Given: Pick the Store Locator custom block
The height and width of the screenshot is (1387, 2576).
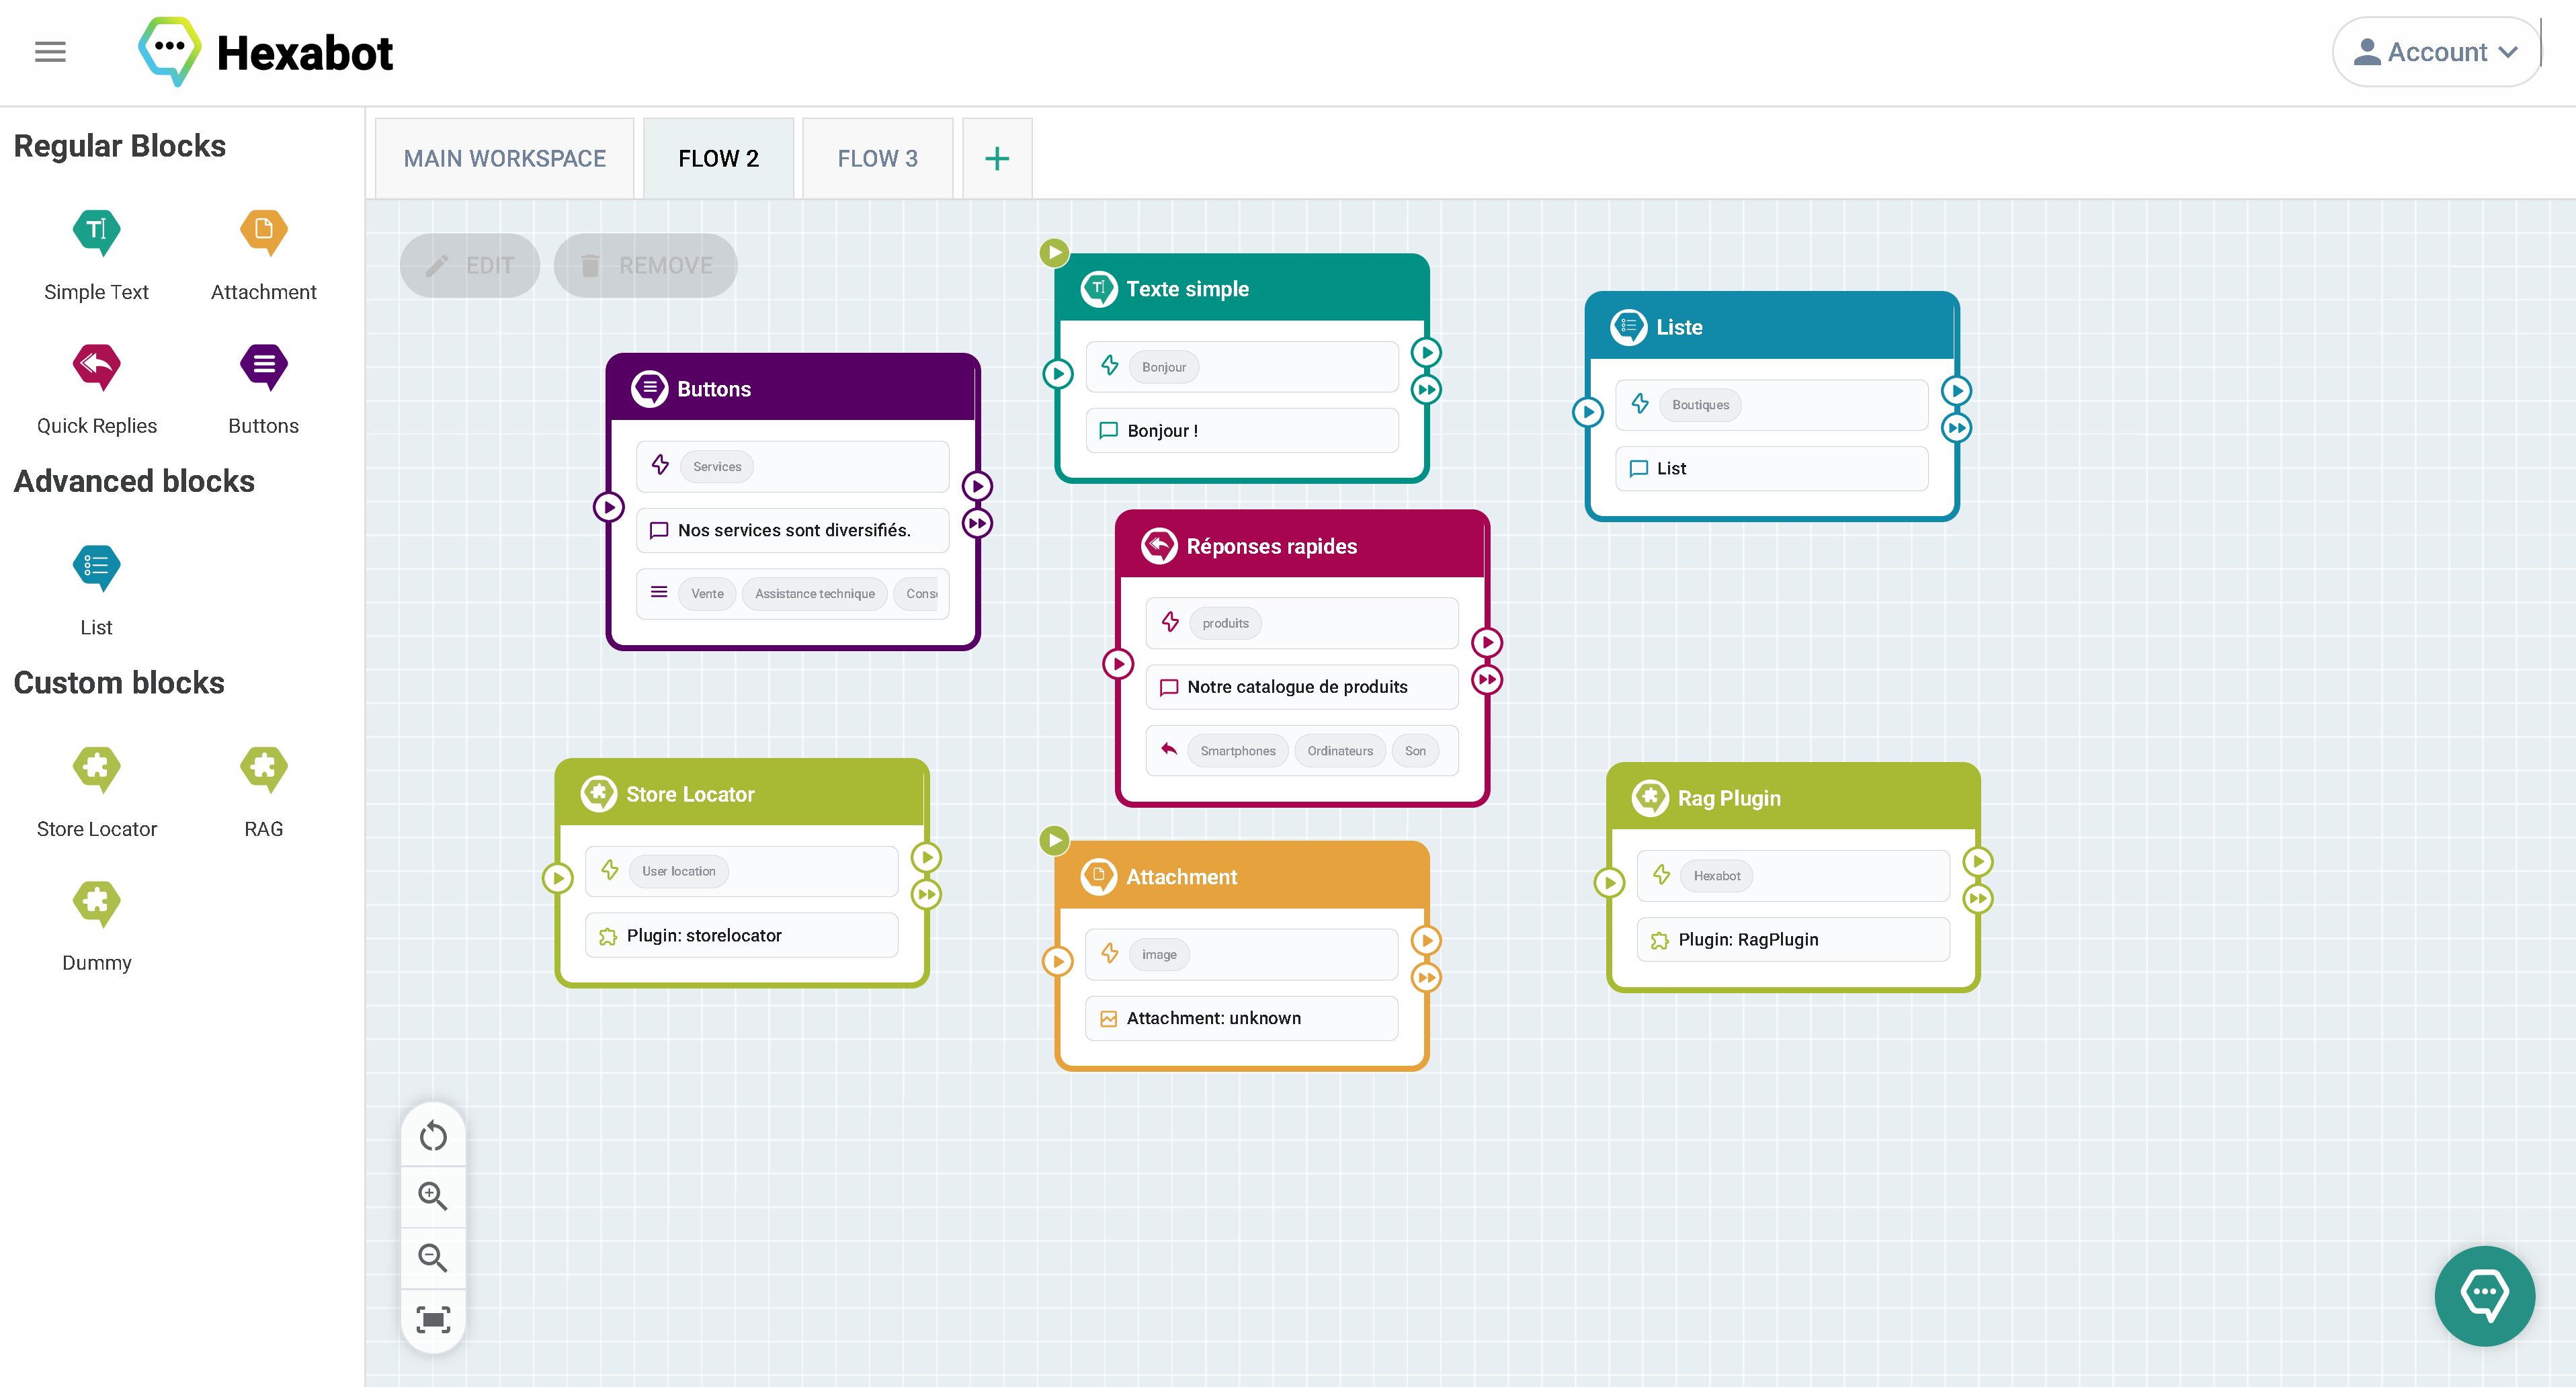Looking at the screenshot, I should [x=96, y=768].
